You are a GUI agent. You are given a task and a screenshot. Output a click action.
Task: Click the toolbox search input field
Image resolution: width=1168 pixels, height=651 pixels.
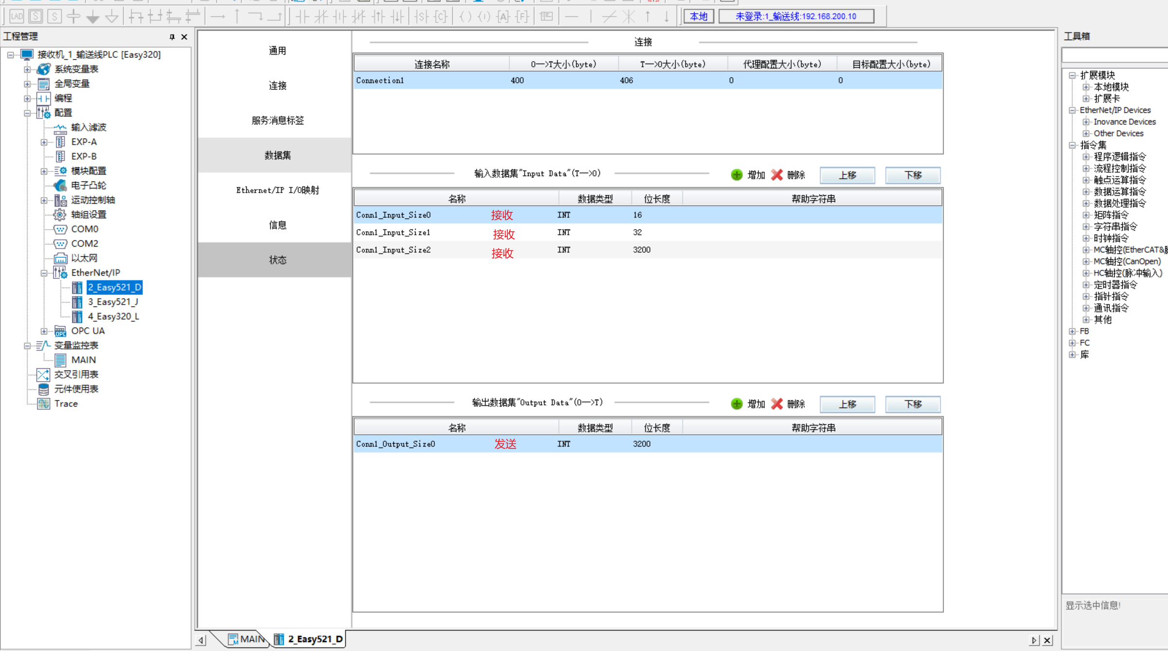(x=1114, y=56)
